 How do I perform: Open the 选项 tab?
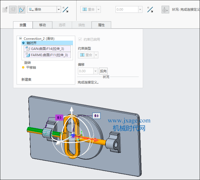[62, 25]
